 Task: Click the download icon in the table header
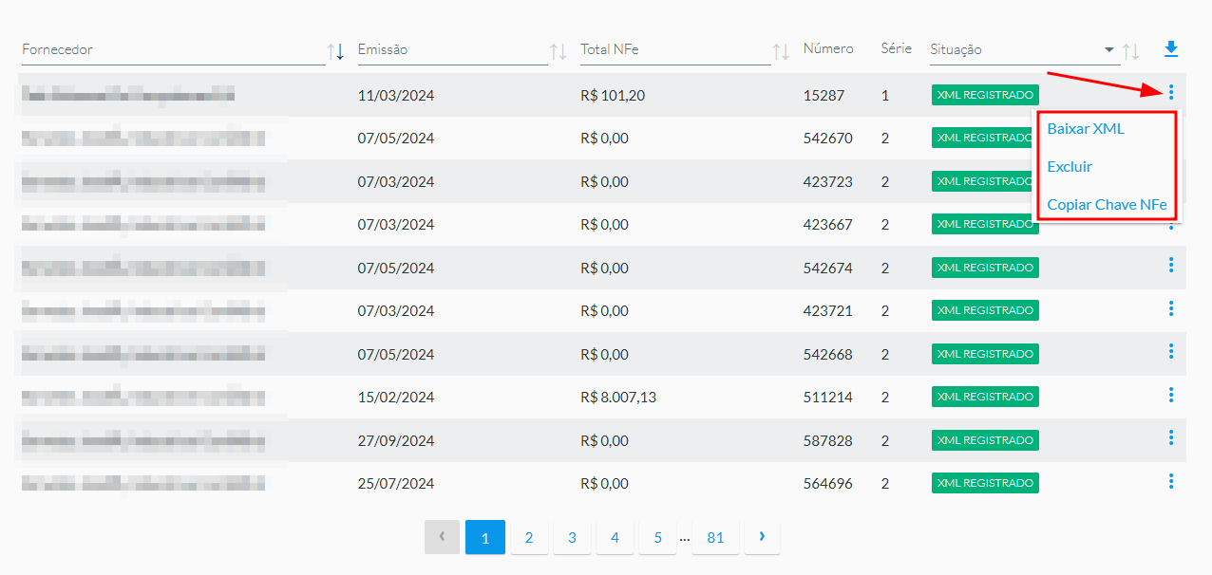(x=1170, y=48)
